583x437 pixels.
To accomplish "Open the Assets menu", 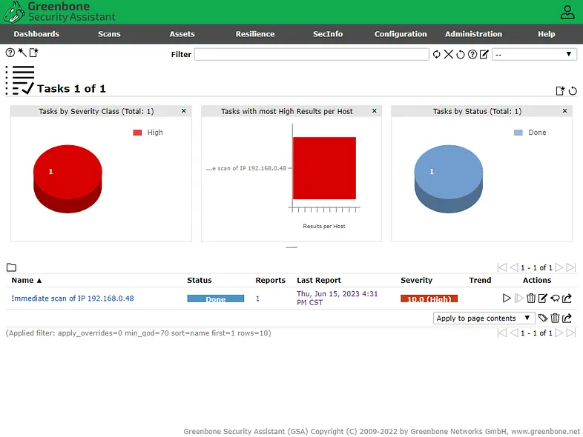I will [x=182, y=34].
